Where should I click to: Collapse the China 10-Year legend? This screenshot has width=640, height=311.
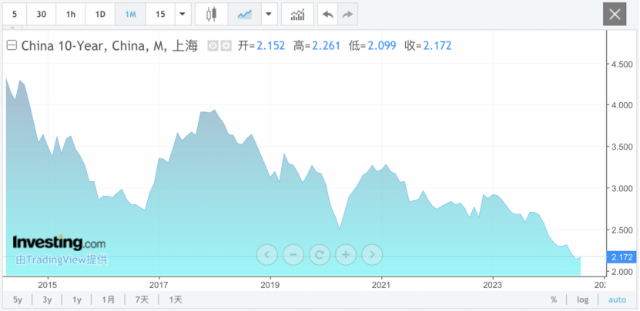coord(12,45)
